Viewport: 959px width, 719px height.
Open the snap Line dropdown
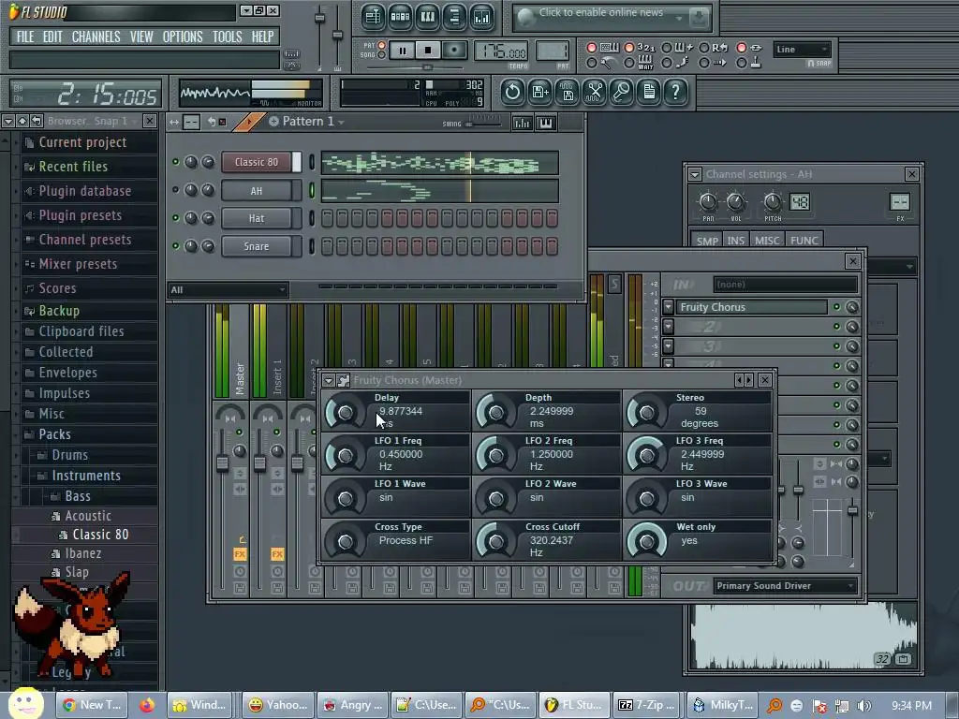tap(802, 50)
